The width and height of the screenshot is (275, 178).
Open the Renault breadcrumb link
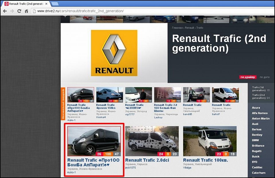tap(189, 28)
